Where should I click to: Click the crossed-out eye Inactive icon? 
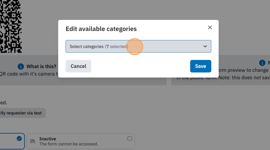pyautogui.click(x=32, y=141)
